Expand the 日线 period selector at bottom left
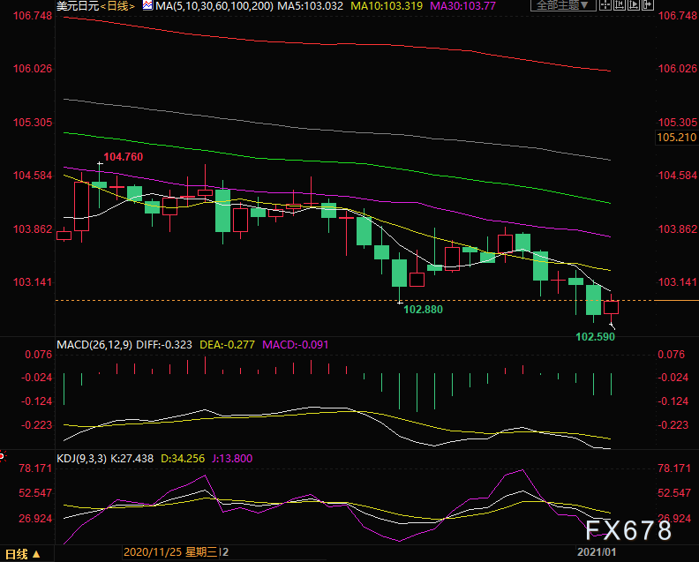This screenshot has height=562, width=699. pos(35,554)
